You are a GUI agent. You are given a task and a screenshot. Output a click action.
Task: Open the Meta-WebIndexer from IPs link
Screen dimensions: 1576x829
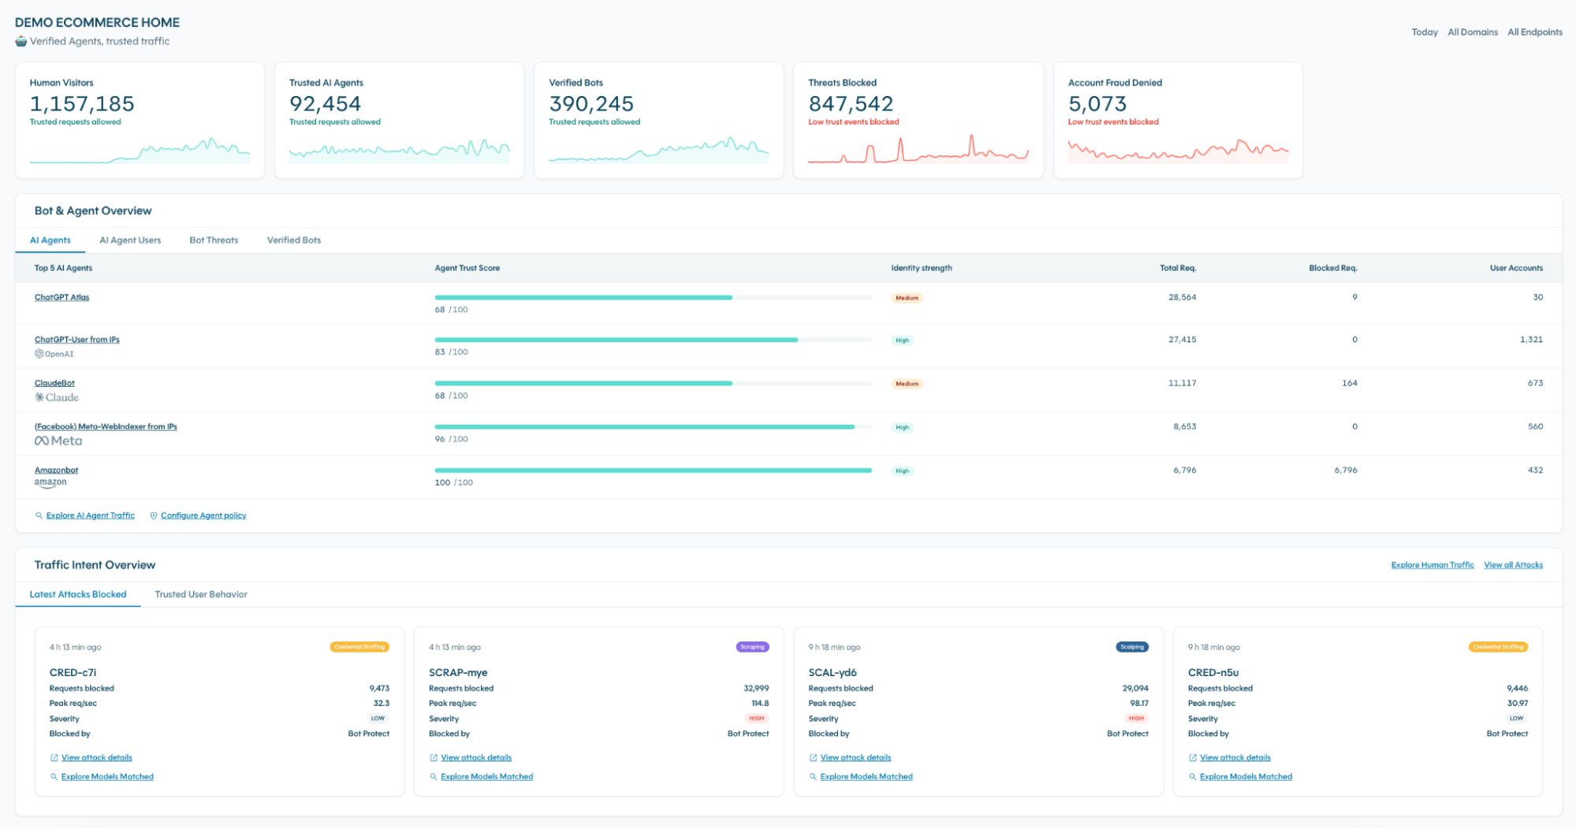(x=106, y=426)
